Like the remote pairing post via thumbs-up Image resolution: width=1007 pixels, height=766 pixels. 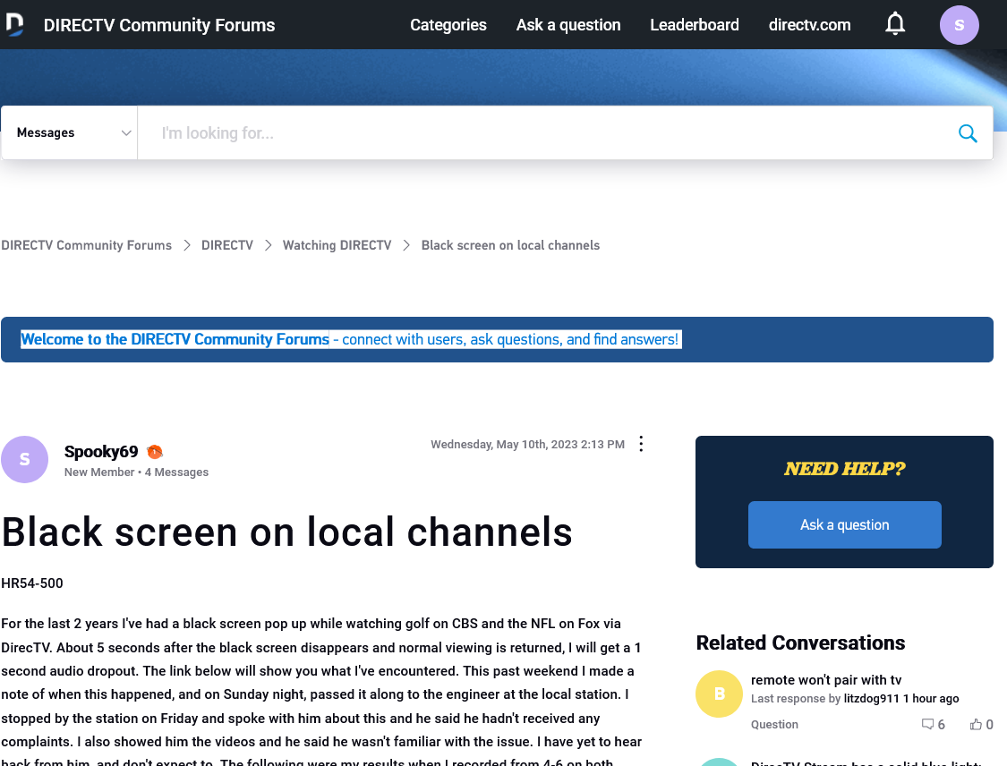click(975, 724)
